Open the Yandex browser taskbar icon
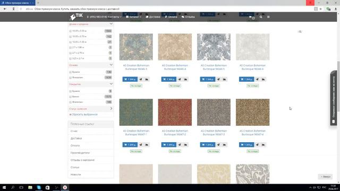Image resolution: width=340 pixels, height=191 pixels. click(x=65, y=187)
